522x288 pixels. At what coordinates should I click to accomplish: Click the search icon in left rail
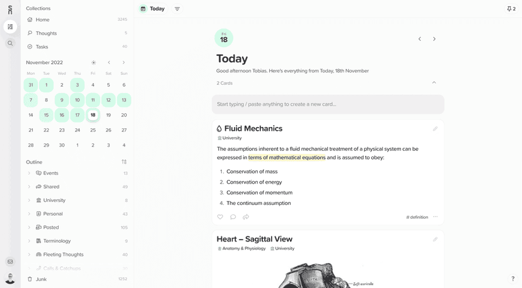10,43
